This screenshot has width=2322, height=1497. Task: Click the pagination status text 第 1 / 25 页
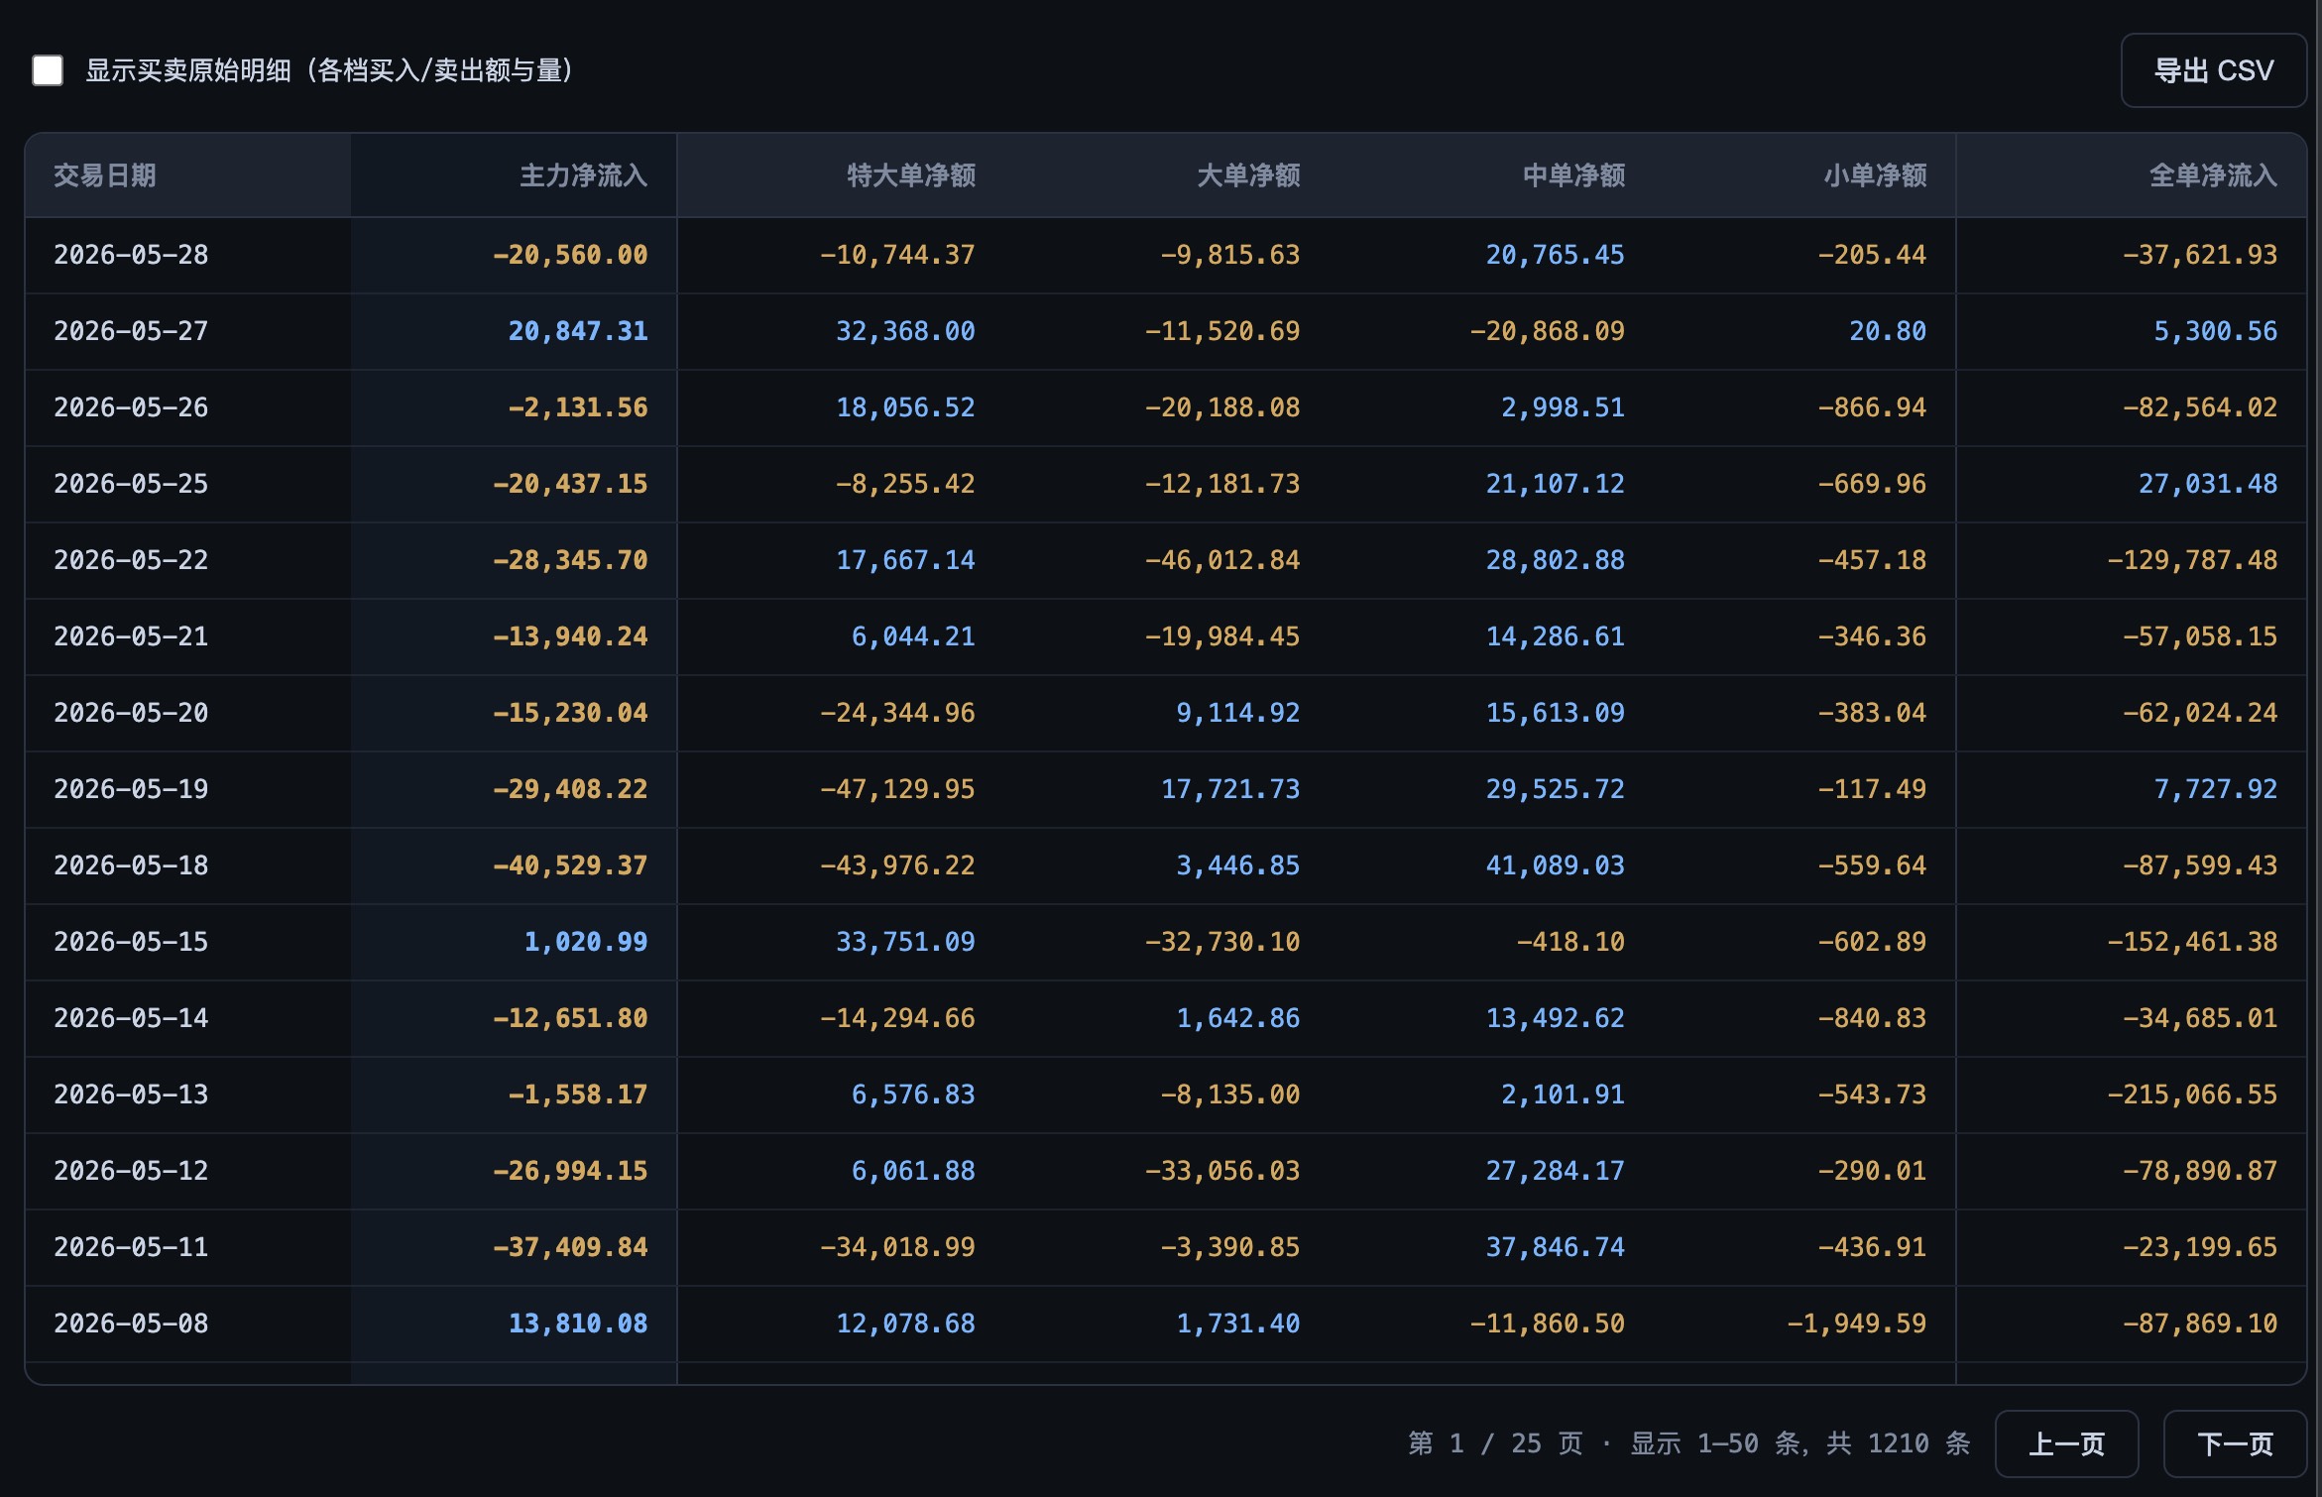(x=1495, y=1443)
